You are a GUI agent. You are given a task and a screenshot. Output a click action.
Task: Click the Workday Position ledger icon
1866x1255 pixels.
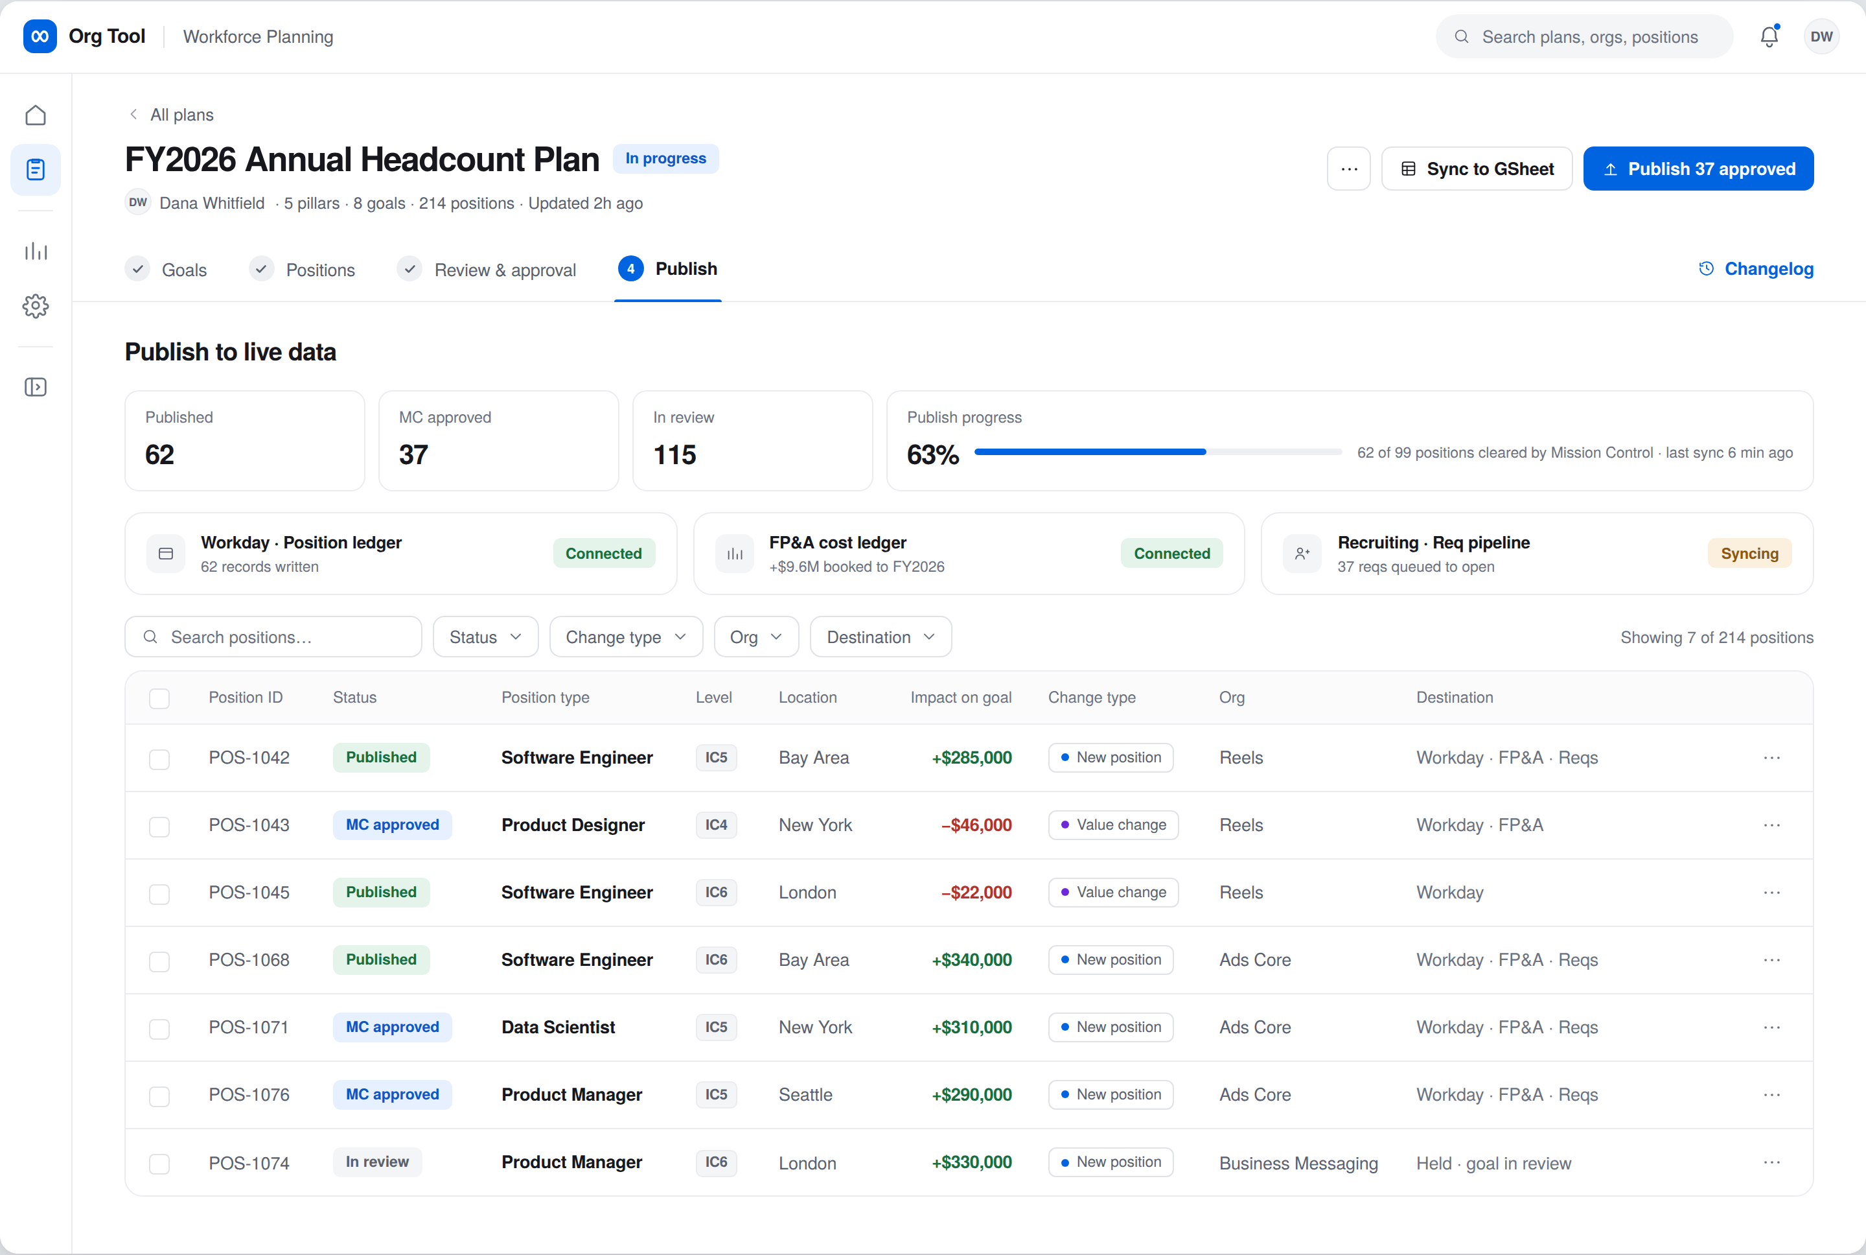pyautogui.click(x=166, y=554)
